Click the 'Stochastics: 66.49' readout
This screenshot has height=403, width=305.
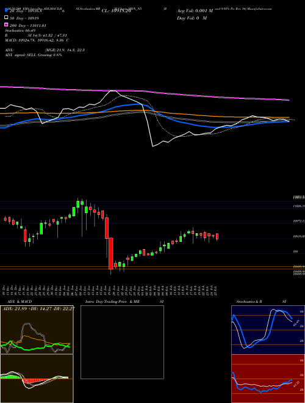[20, 31]
